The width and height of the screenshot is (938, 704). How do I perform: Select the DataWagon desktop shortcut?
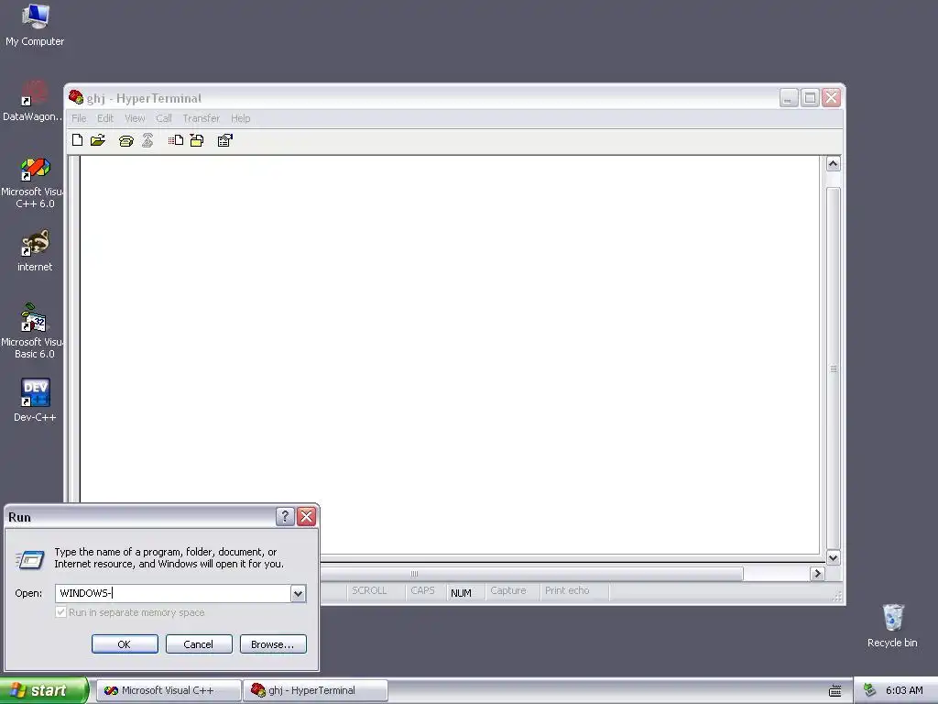click(33, 101)
